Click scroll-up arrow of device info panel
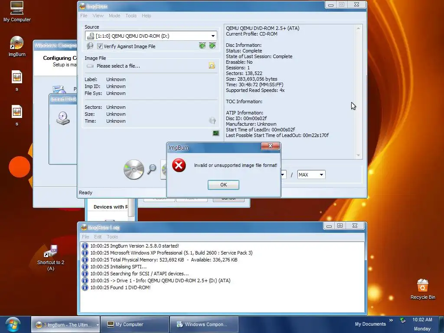The width and height of the screenshot is (444, 333). pyautogui.click(x=359, y=28)
